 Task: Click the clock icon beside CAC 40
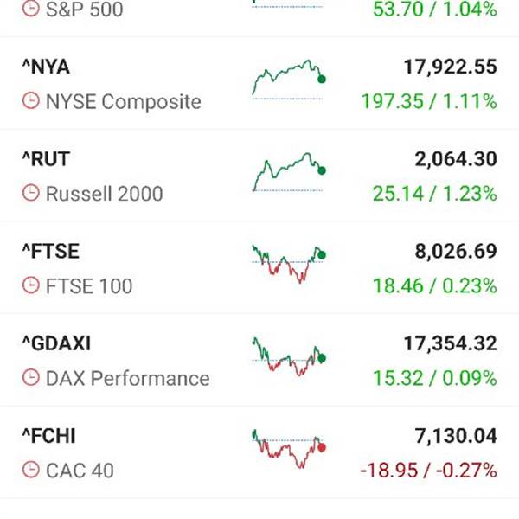[x=31, y=470]
